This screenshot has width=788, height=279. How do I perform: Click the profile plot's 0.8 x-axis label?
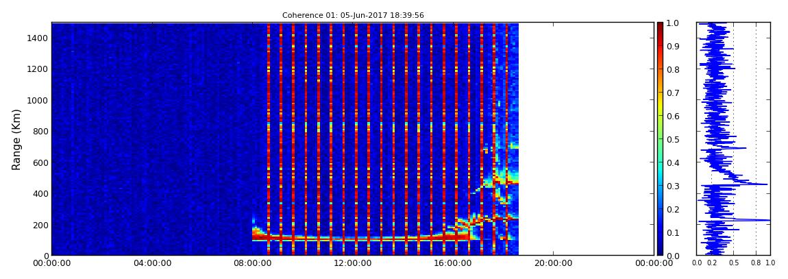[756, 263]
